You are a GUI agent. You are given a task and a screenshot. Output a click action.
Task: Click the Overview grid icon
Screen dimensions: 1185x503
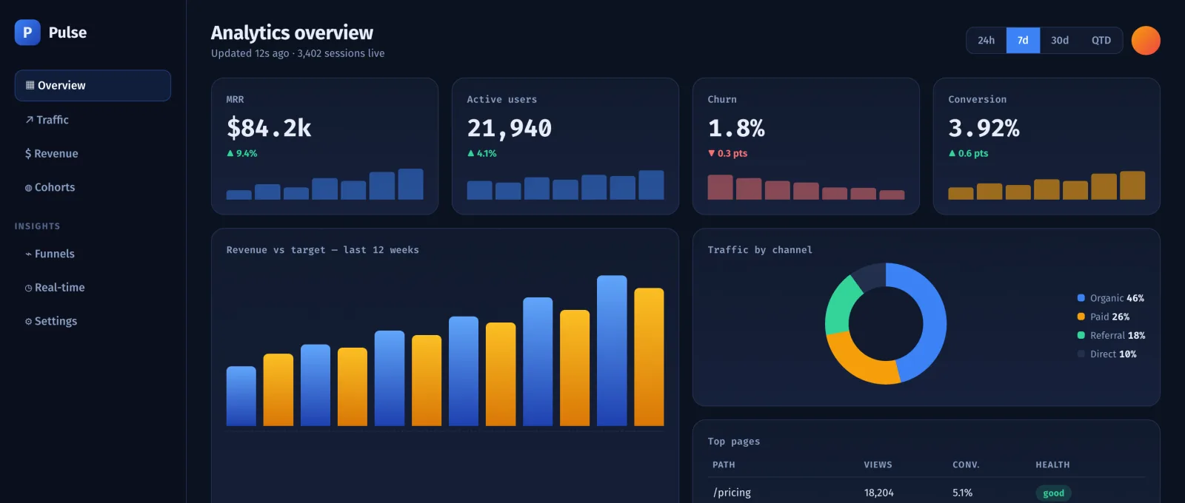30,85
